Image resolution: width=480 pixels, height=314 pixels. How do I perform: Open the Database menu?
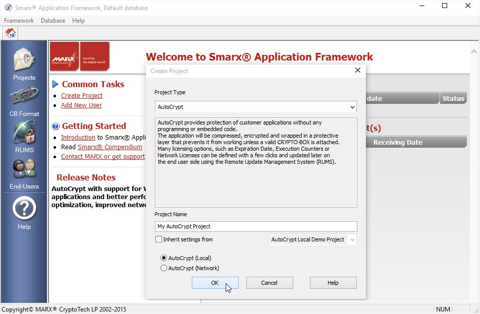click(53, 21)
